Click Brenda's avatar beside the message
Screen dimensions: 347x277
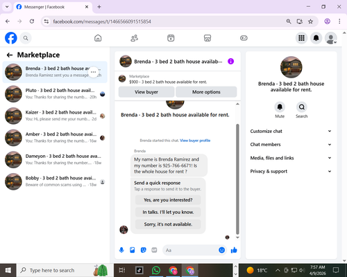point(124,230)
